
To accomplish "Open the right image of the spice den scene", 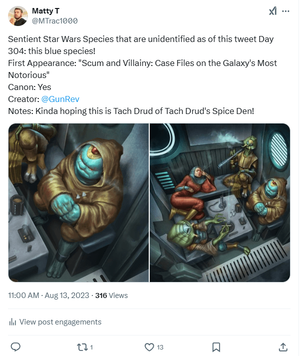I will pos(220,202).
